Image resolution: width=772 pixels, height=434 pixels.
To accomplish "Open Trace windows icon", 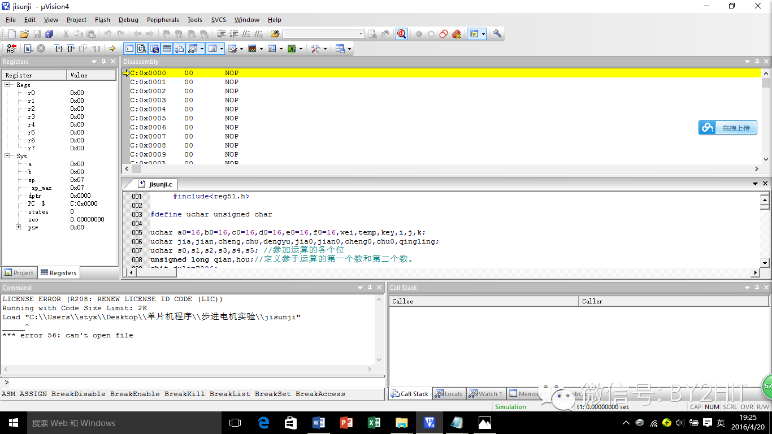I will tap(272, 49).
